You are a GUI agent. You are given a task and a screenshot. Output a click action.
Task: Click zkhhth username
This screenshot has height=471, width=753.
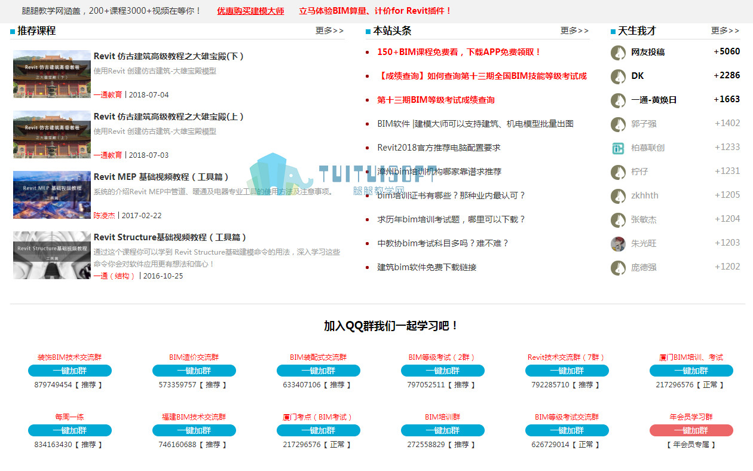pyautogui.click(x=645, y=195)
